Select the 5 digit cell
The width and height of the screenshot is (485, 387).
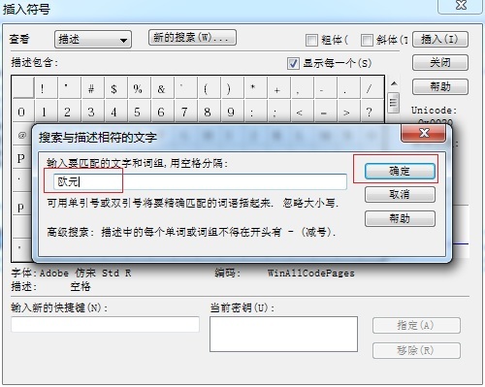(x=139, y=111)
